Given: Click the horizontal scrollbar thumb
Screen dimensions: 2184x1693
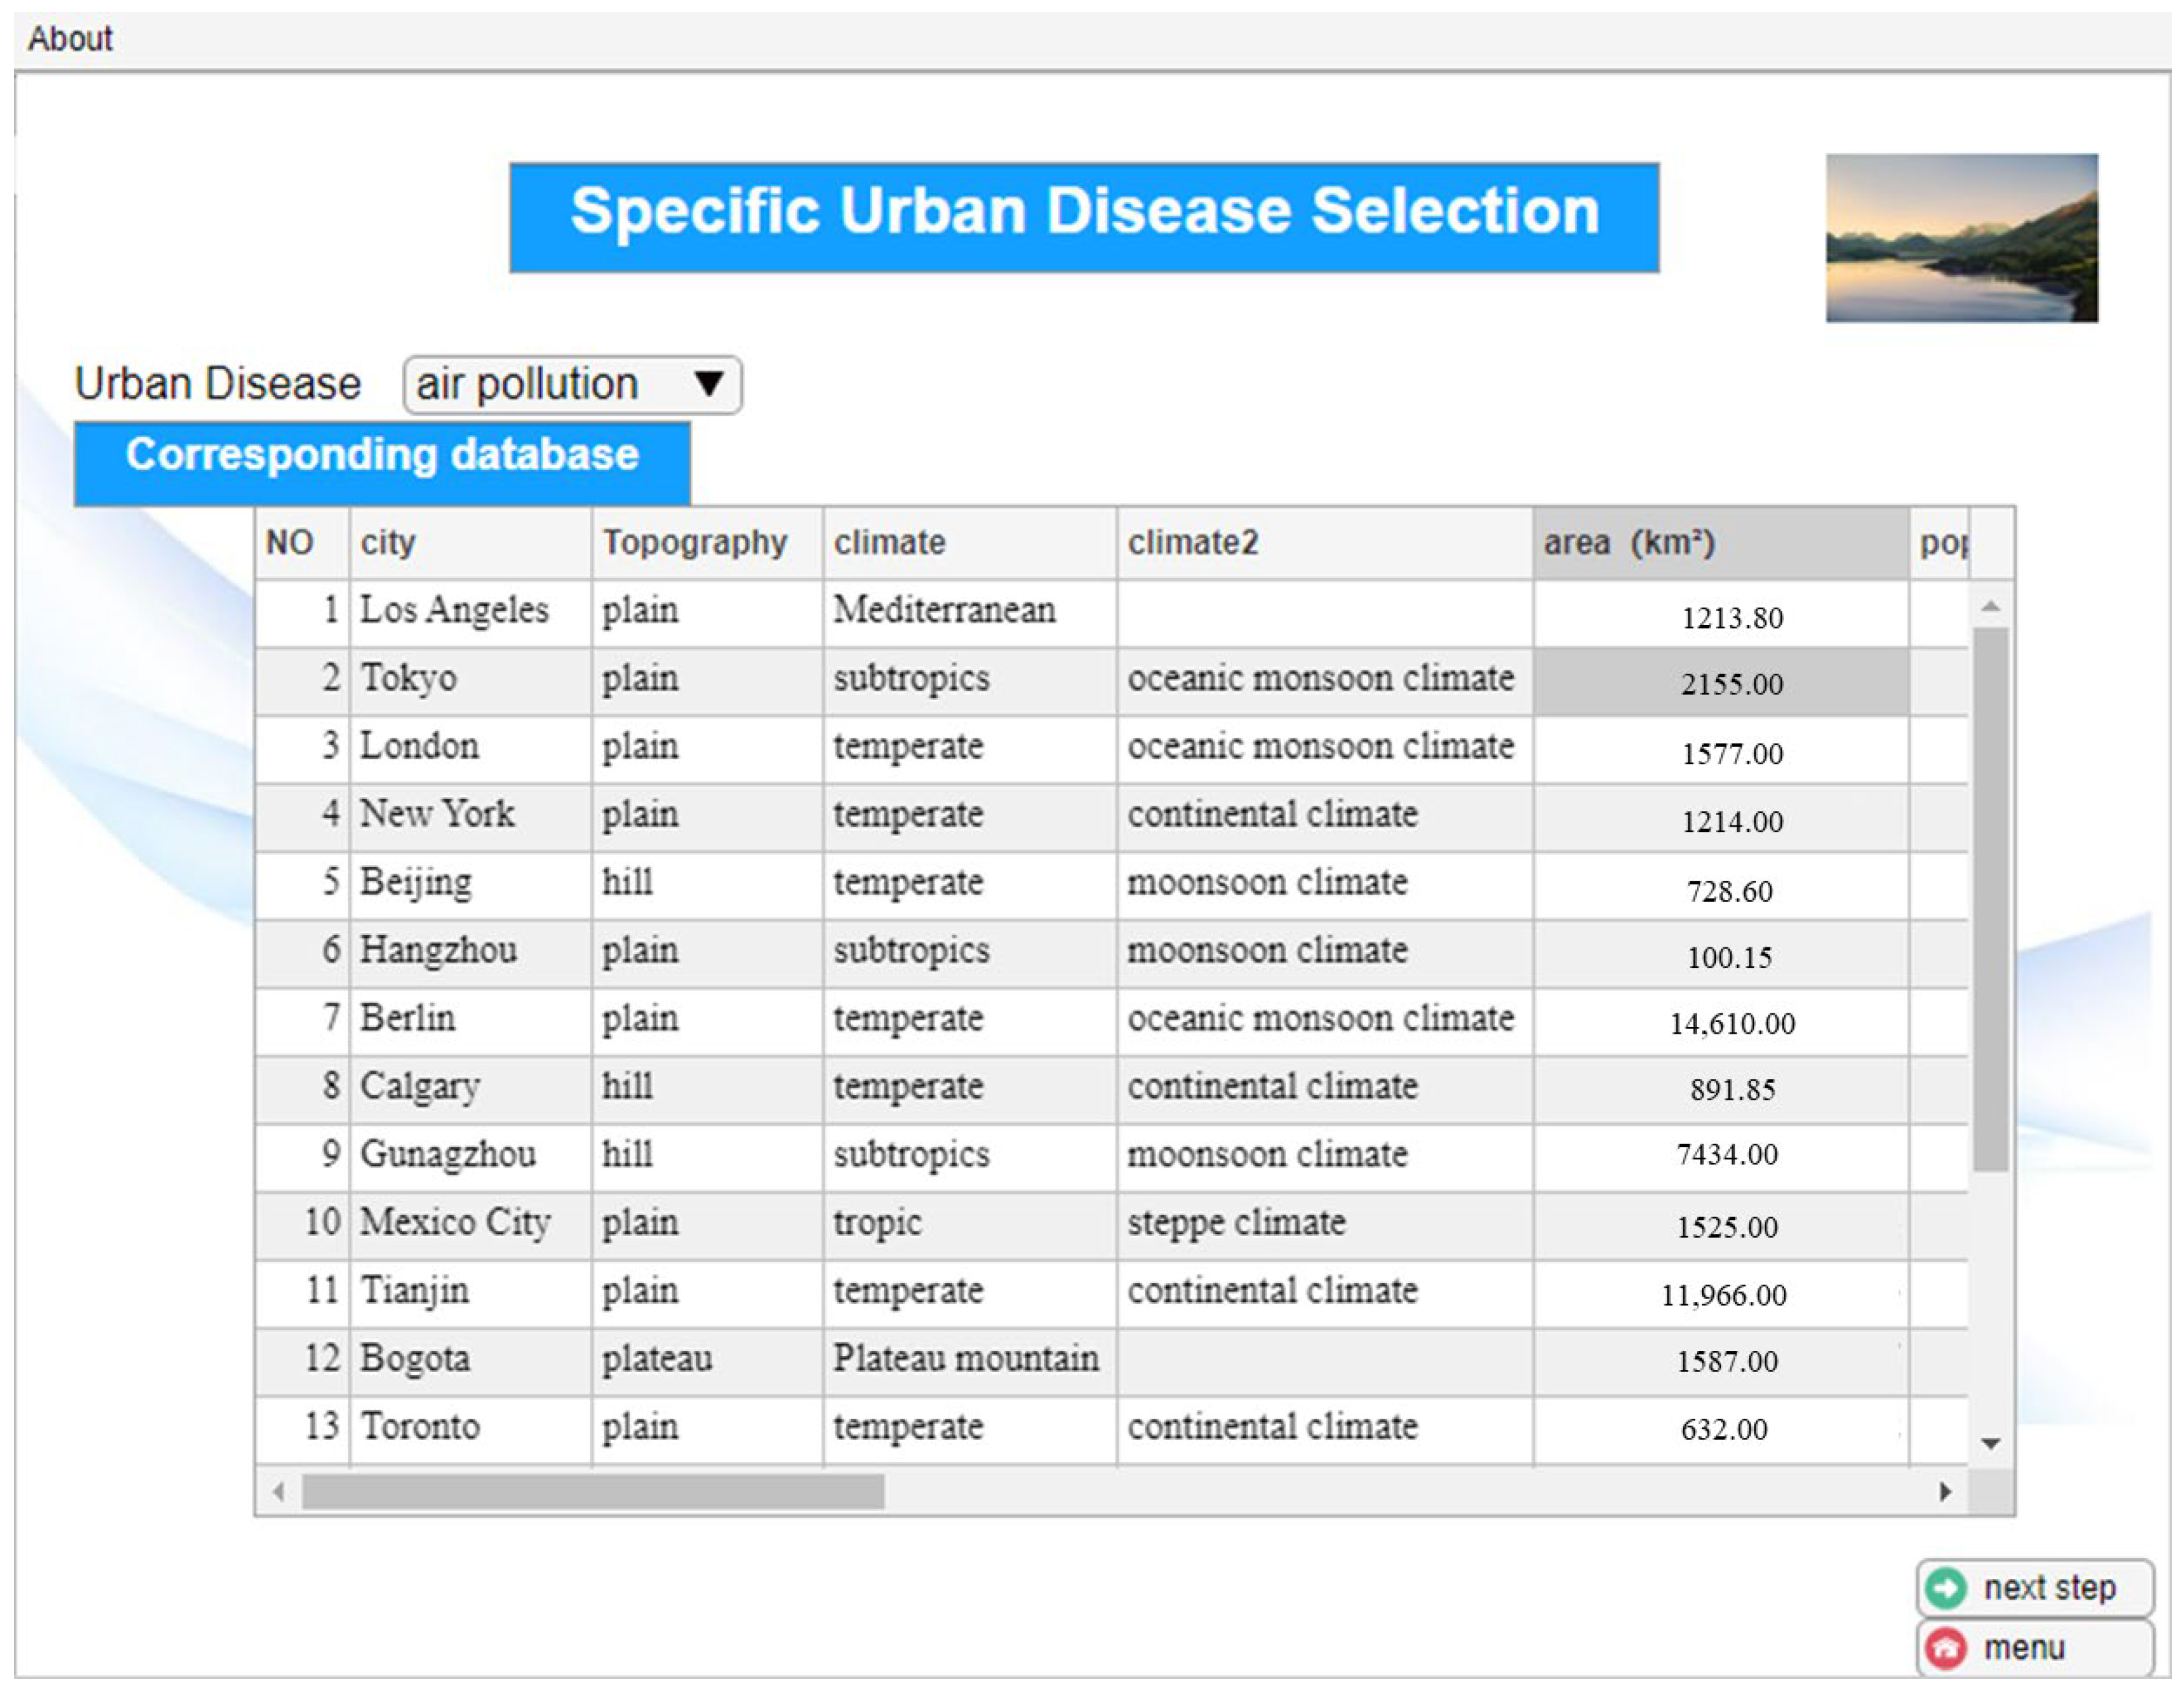Looking at the screenshot, I should tap(593, 1492).
